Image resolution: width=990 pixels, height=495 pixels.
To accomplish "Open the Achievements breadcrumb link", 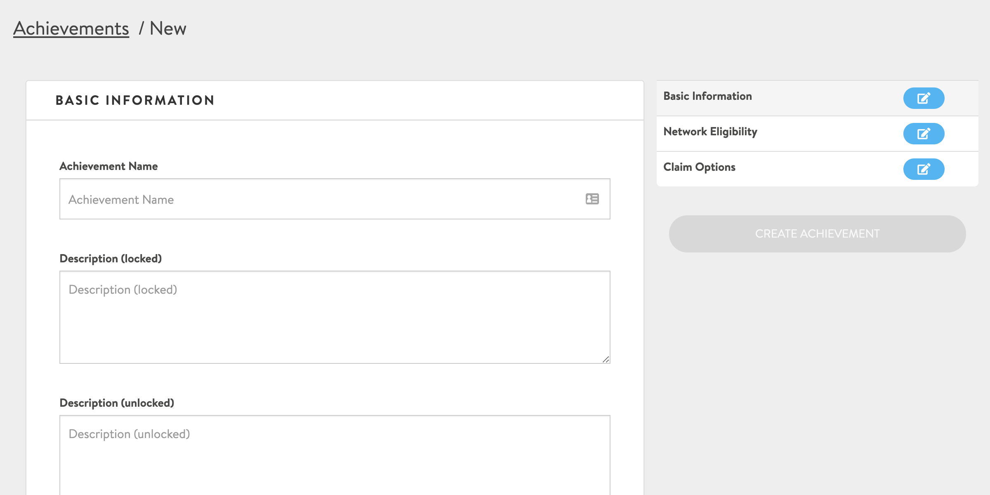I will (71, 28).
